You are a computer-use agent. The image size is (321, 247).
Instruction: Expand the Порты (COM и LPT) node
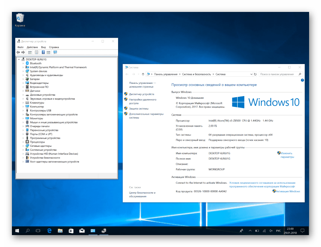point(23,134)
